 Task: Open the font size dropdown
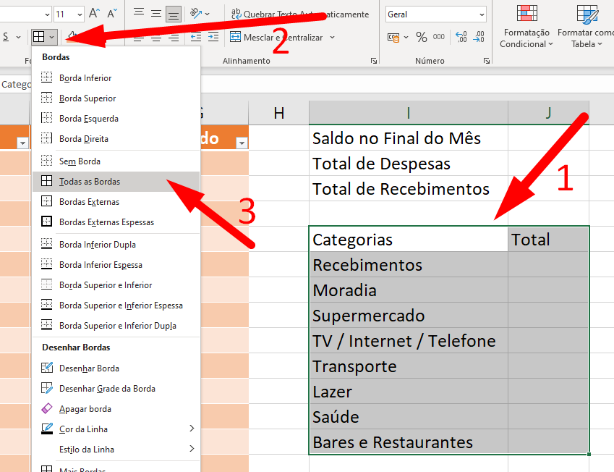click(x=80, y=14)
